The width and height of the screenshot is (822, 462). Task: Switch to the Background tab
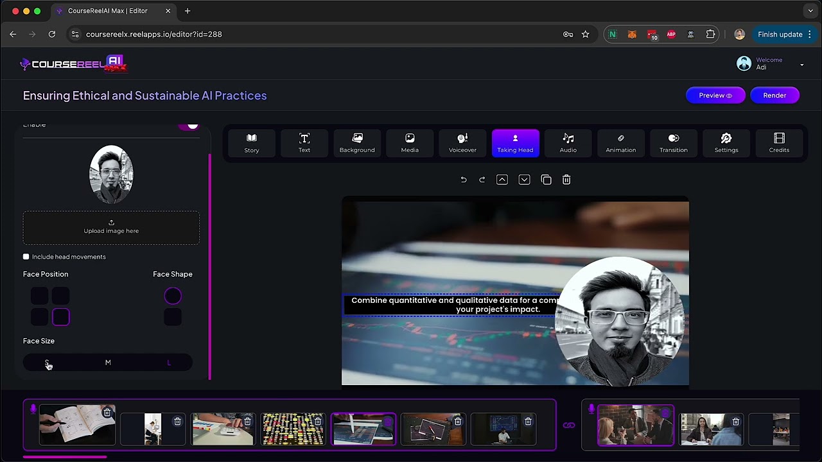tap(357, 142)
